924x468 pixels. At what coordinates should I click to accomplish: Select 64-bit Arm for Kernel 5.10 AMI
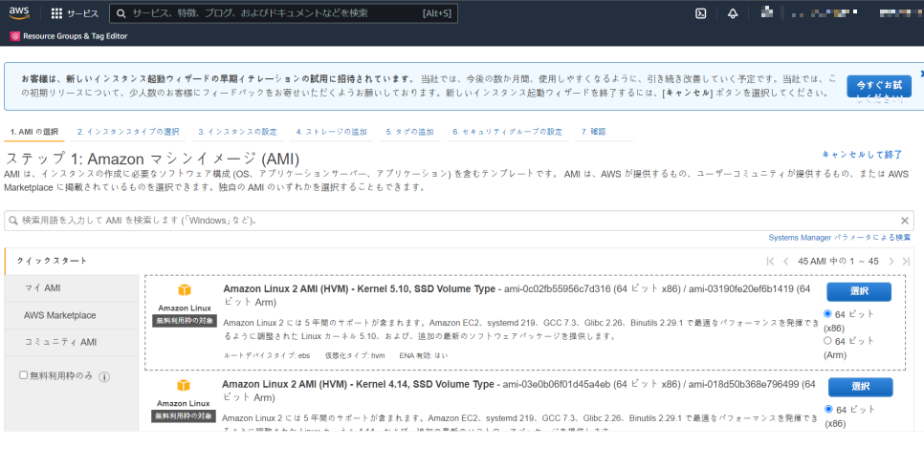pos(828,340)
